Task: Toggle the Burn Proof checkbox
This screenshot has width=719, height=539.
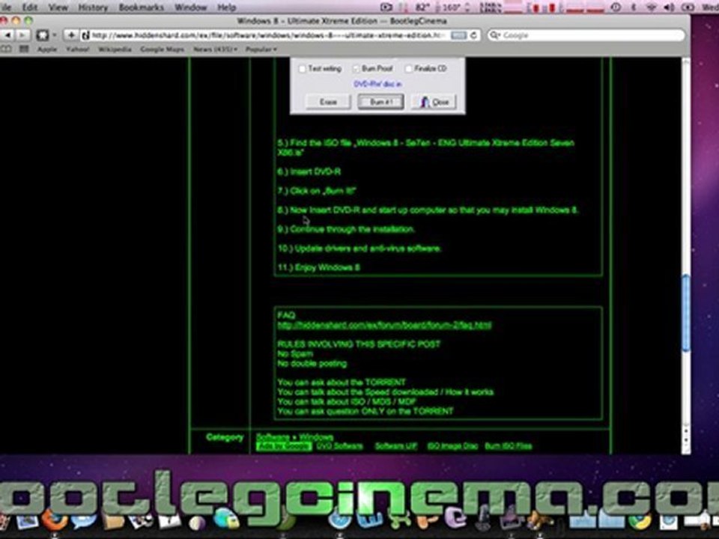Action: 356,69
